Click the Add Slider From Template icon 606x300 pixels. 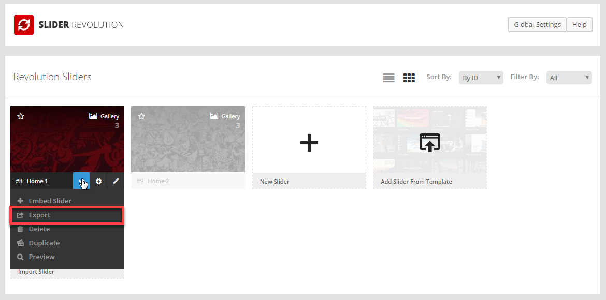pos(429,142)
